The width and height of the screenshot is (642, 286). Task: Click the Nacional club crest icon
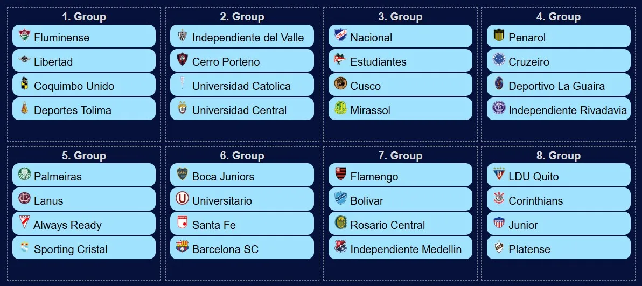[x=340, y=36]
